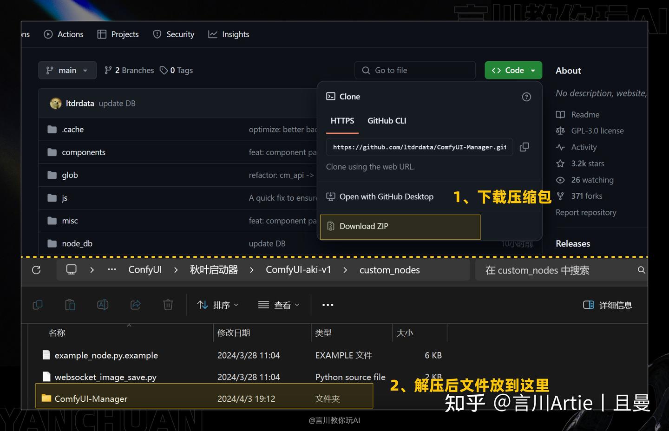Open the Actions tab

pos(64,34)
